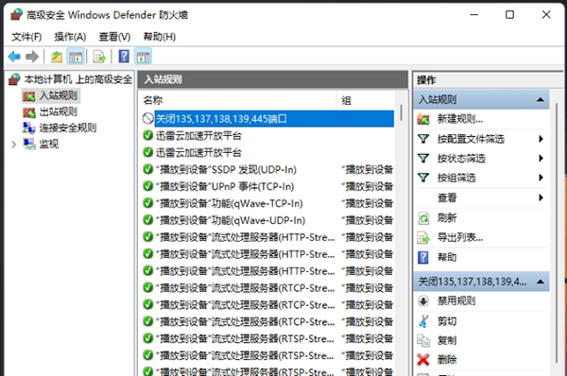Click the export icon beside 导出列表
Image resolution: width=567 pixels, height=376 pixels.
click(x=423, y=238)
